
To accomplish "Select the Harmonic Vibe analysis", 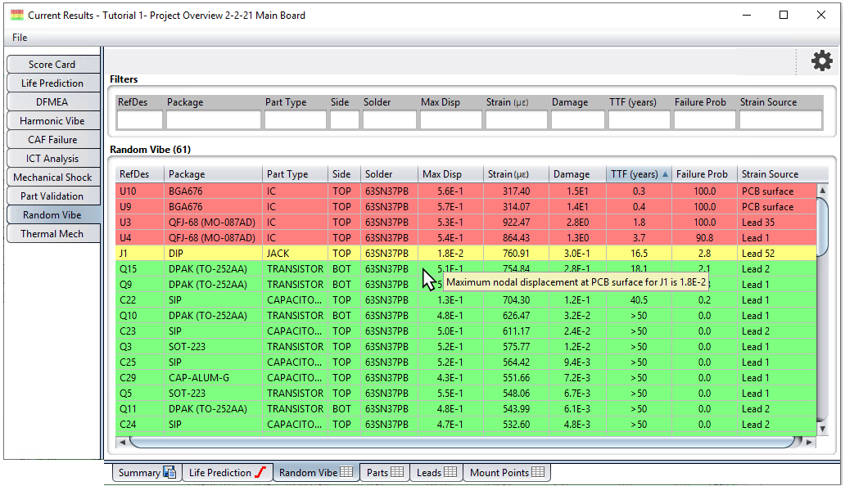I will 53,120.
